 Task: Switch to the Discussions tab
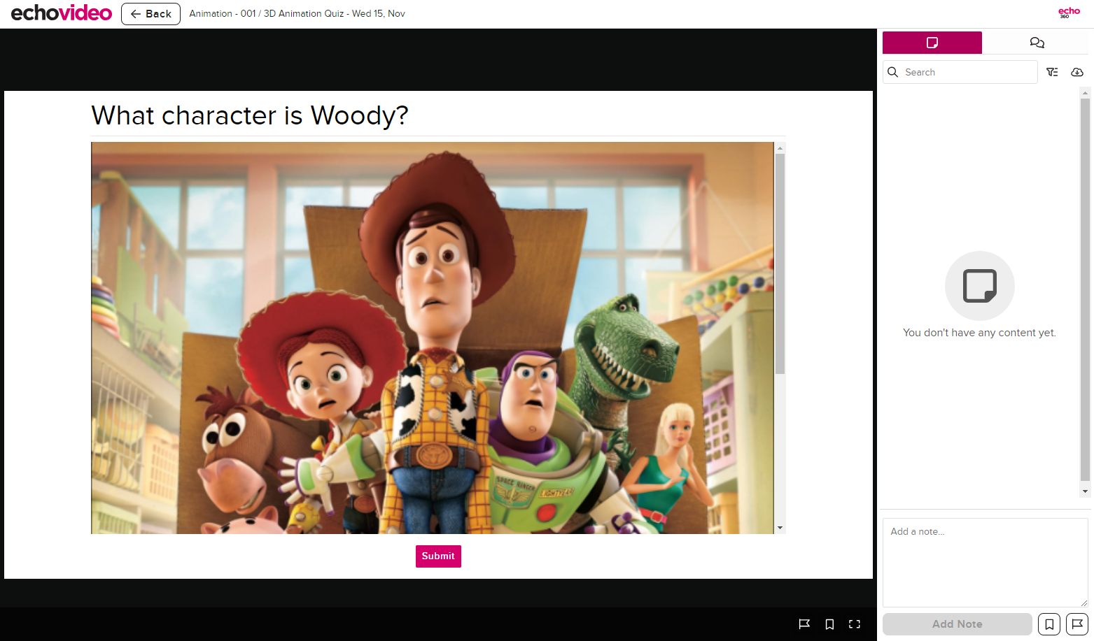click(1037, 43)
